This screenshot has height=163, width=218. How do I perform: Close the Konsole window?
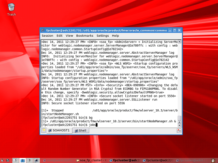pyautogui.click(x=180, y=30)
